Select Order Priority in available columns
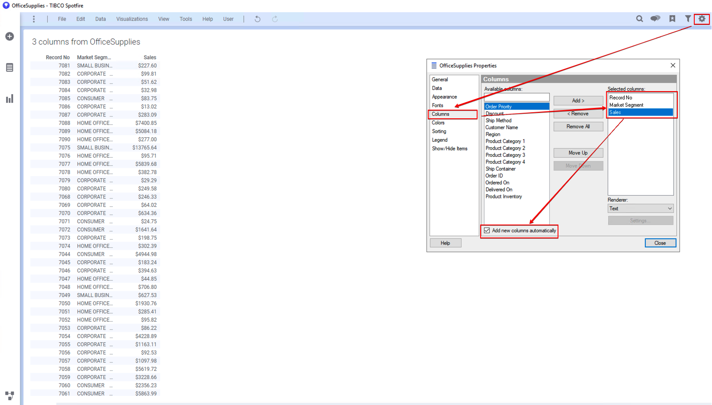Screen dimensions: 712x405 pyautogui.click(x=516, y=107)
